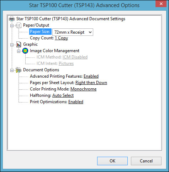Select the Color Printing Mode label
Viewport: 169px width, 172px height.
pyautogui.click(x=50, y=89)
